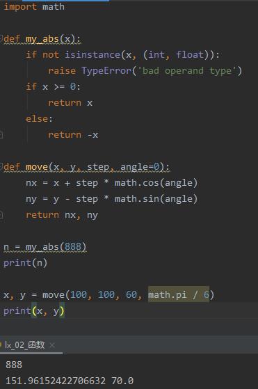This screenshot has height=389, width=258.
Task: Click 'ny = y - step' assignment start
Action: [62, 199]
